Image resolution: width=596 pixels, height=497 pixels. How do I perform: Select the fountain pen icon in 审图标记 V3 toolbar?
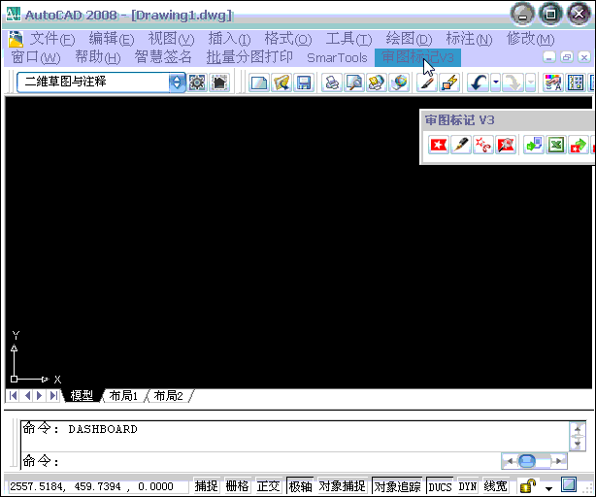tap(461, 145)
